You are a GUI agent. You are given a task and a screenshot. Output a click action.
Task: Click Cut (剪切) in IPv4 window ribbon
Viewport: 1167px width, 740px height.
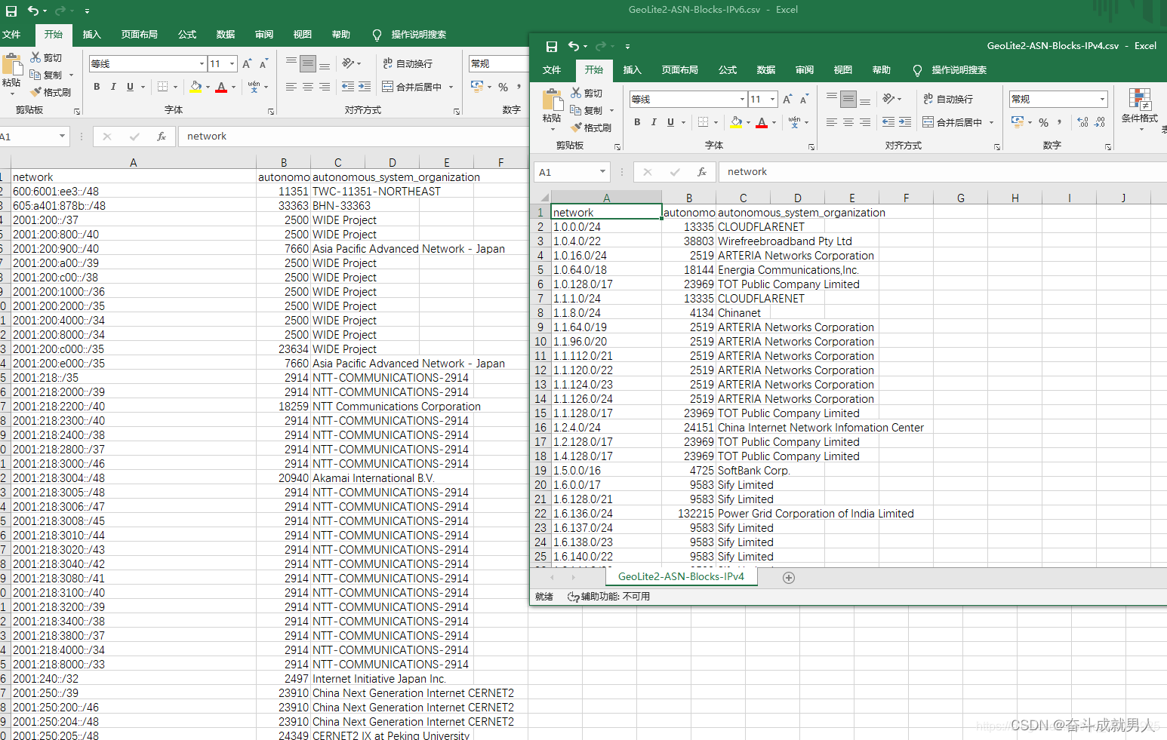[587, 93]
